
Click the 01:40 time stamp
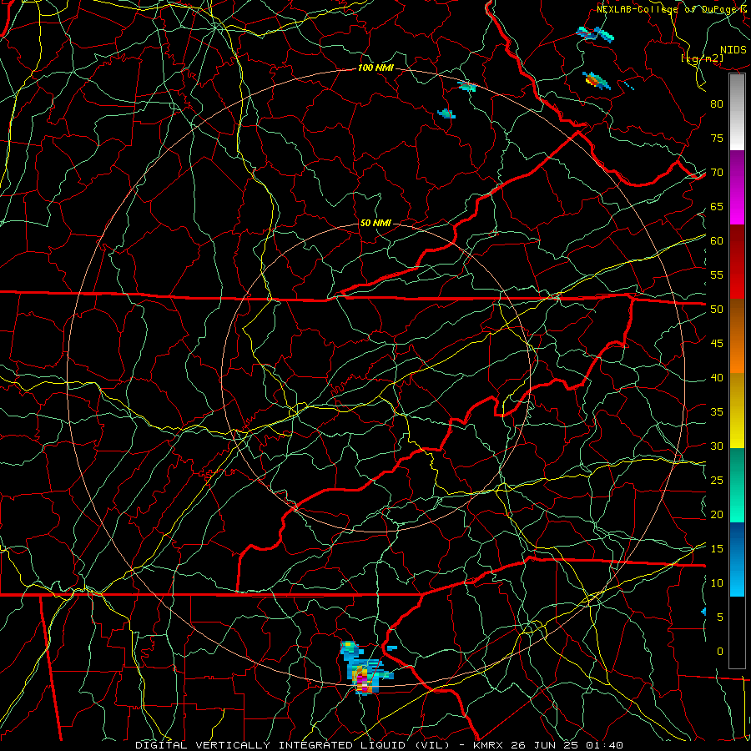603,745
